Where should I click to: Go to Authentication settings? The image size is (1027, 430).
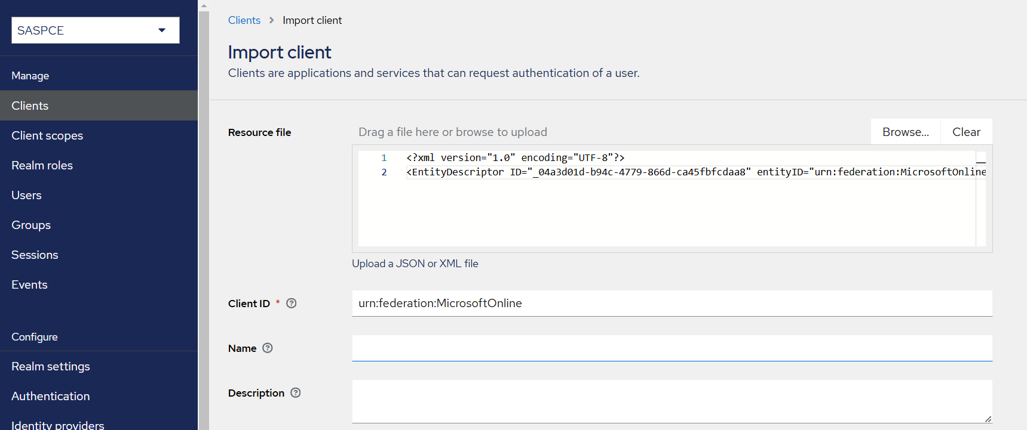pos(51,396)
